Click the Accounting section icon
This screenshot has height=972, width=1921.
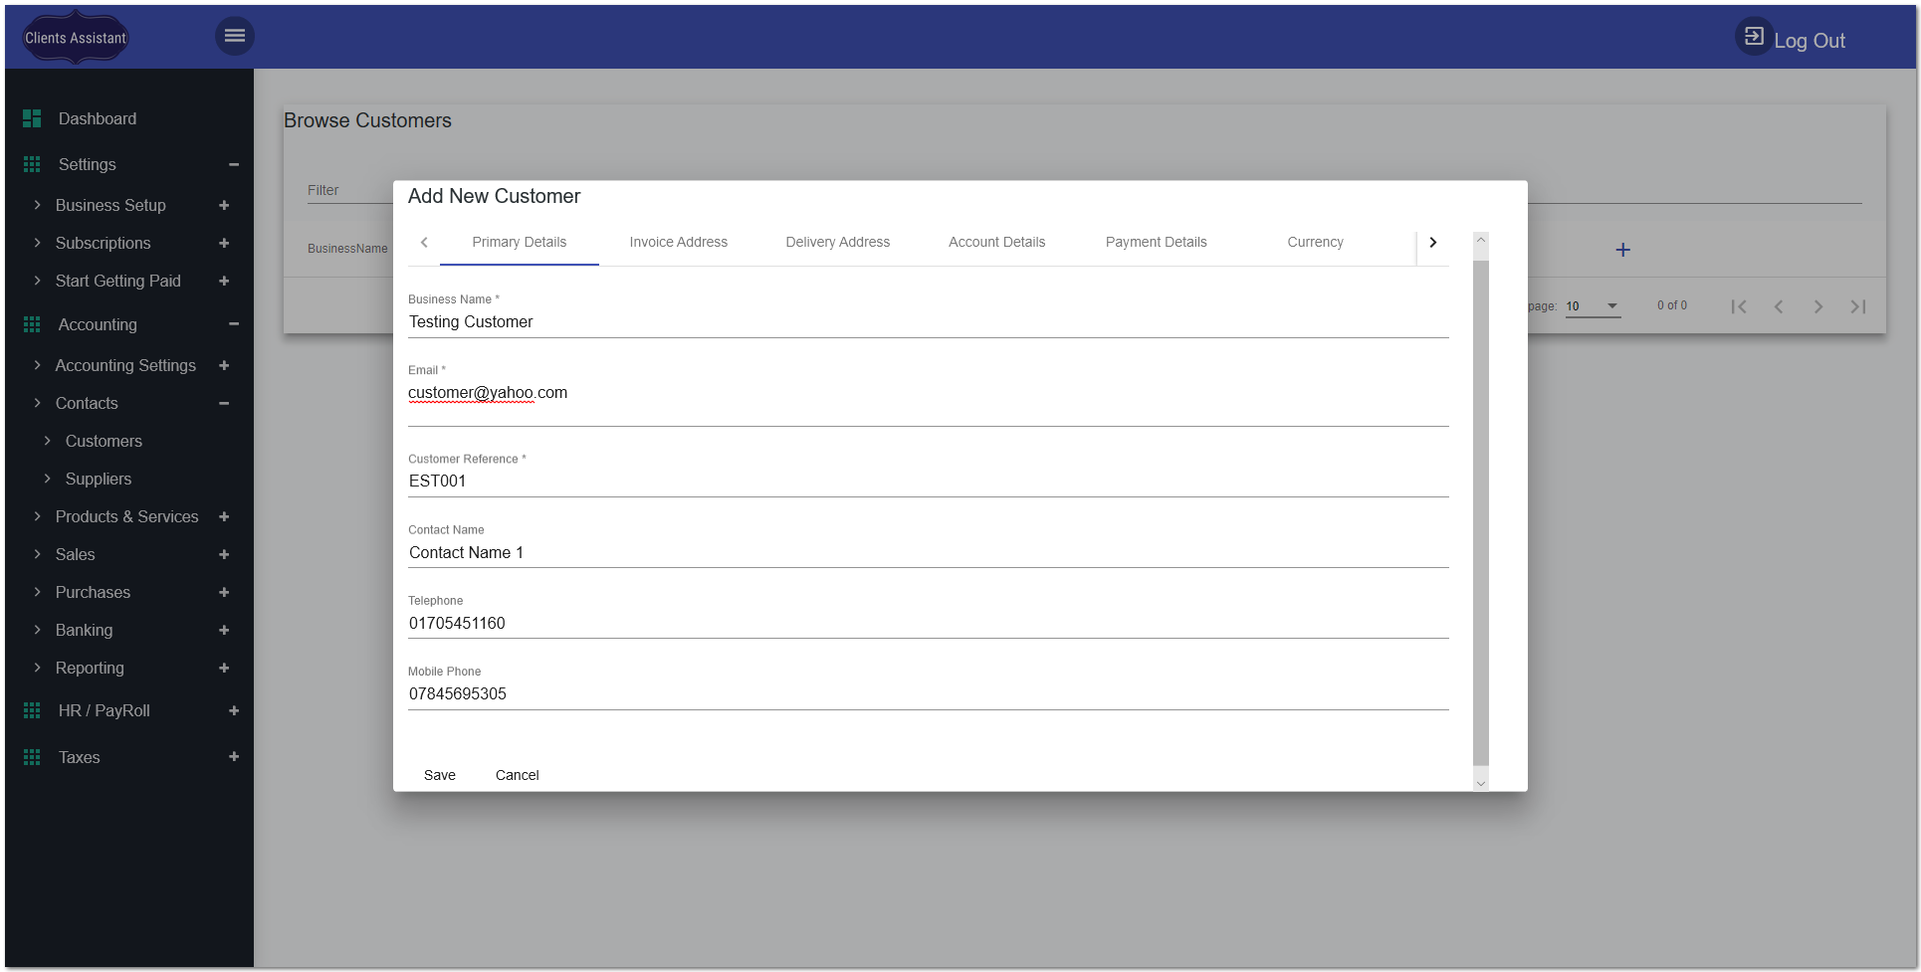pyautogui.click(x=31, y=324)
